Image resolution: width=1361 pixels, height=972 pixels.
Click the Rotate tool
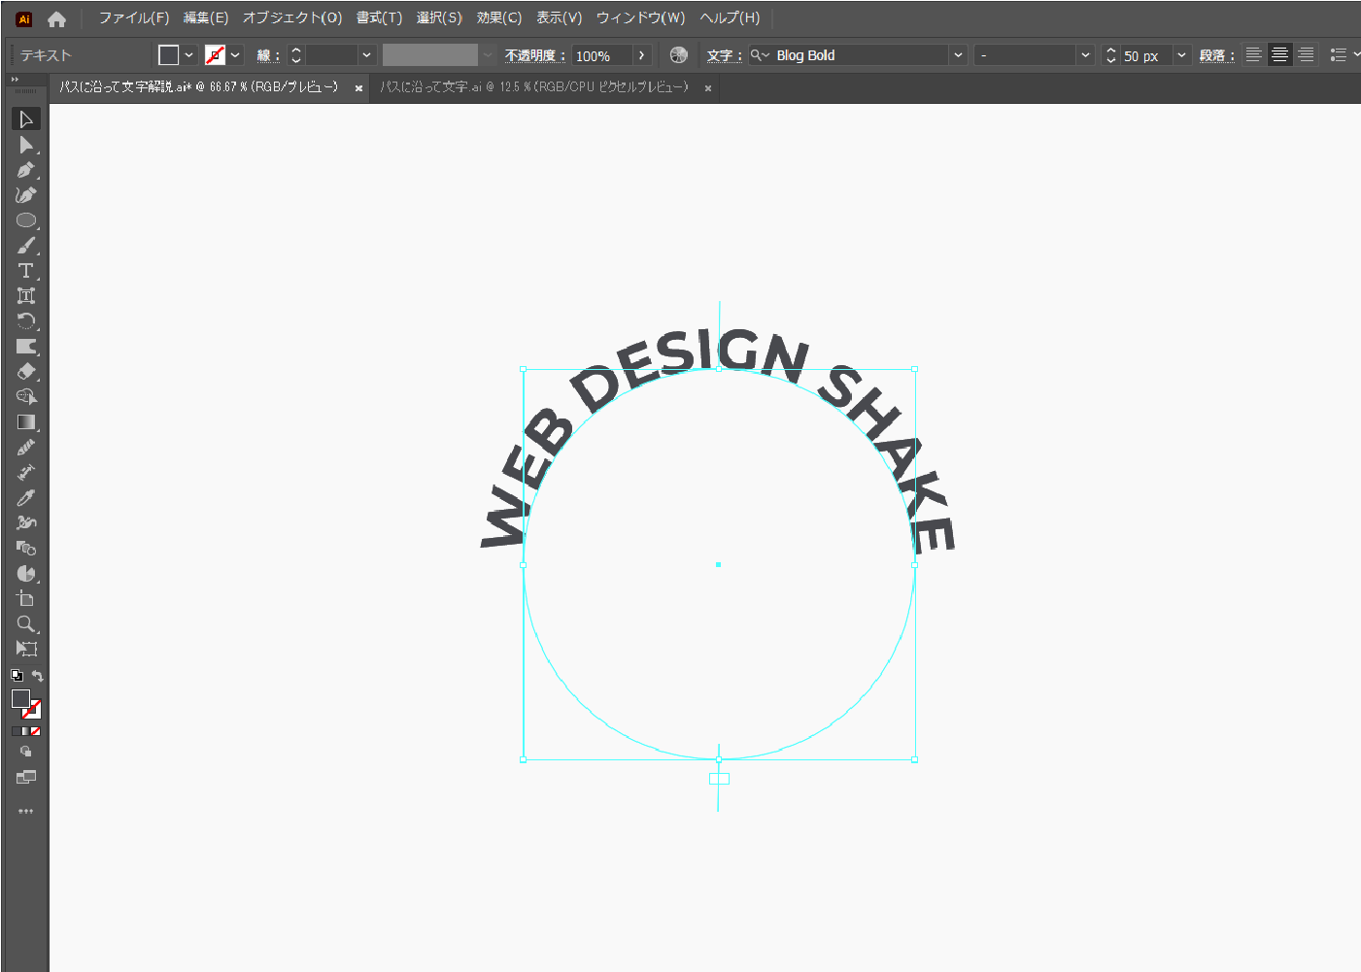[25, 321]
